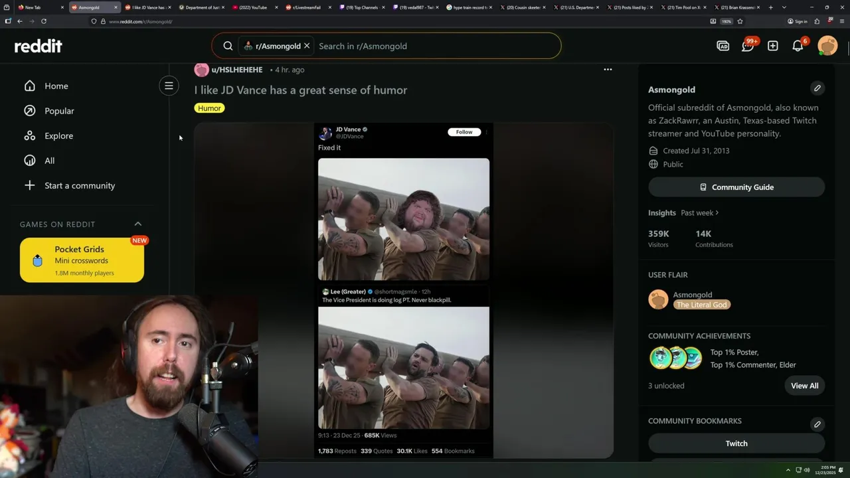The image size is (850, 478).
Task: Open the Twitch community bookmark
Action: (x=736, y=443)
